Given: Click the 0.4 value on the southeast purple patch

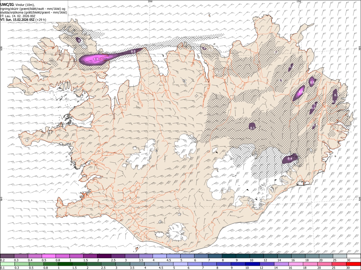Looking at the screenshot, I should coord(290,159).
